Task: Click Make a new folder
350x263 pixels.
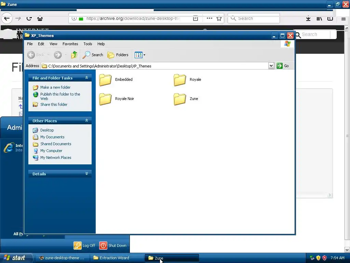Action: 55,87
